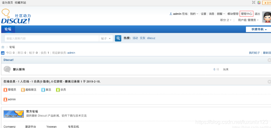The image size is (271, 128).
Task: Click the home icon in breadcrumb
Action: tap(3, 47)
